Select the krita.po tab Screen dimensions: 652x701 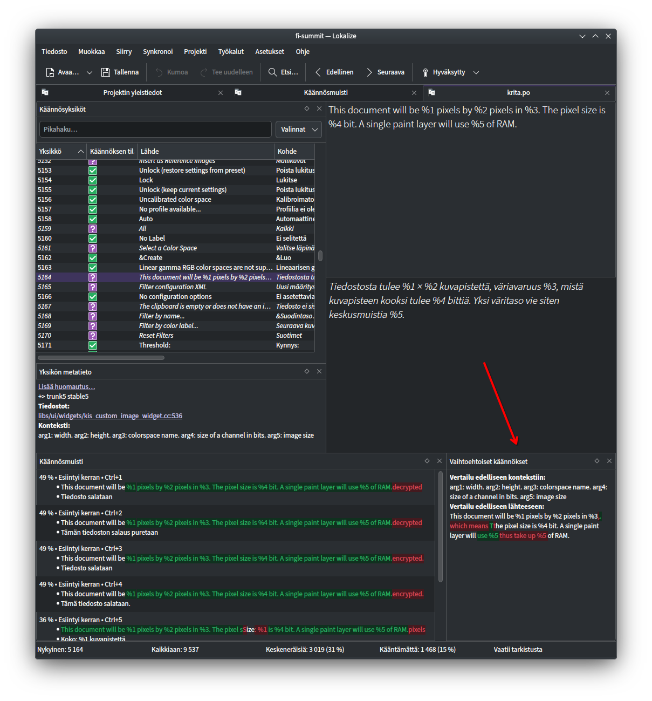tap(519, 93)
